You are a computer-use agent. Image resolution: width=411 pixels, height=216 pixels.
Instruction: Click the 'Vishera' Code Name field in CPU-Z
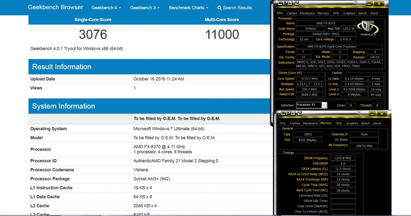(311, 29)
